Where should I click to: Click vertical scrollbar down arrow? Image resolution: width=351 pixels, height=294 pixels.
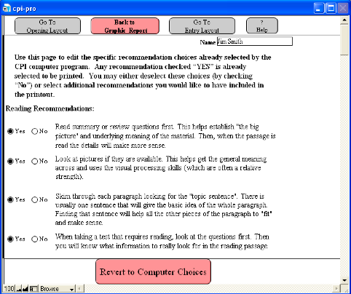coord(344,280)
